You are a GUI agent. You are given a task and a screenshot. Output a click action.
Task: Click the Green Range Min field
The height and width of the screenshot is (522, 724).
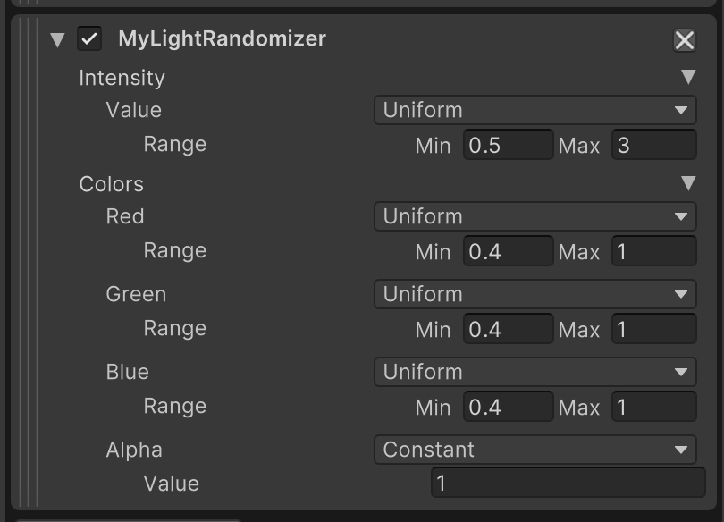[508, 330]
